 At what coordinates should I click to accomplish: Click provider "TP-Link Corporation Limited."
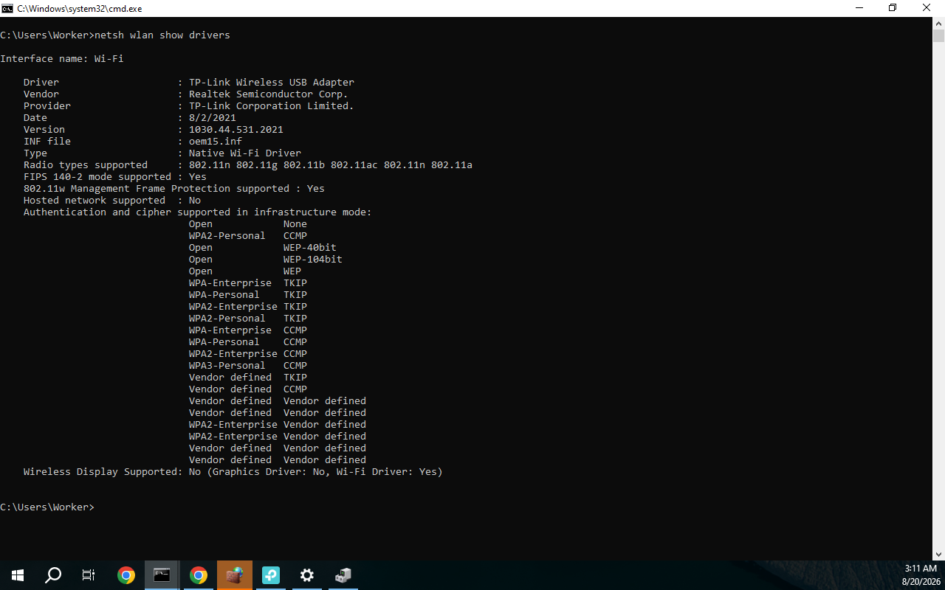pos(272,106)
